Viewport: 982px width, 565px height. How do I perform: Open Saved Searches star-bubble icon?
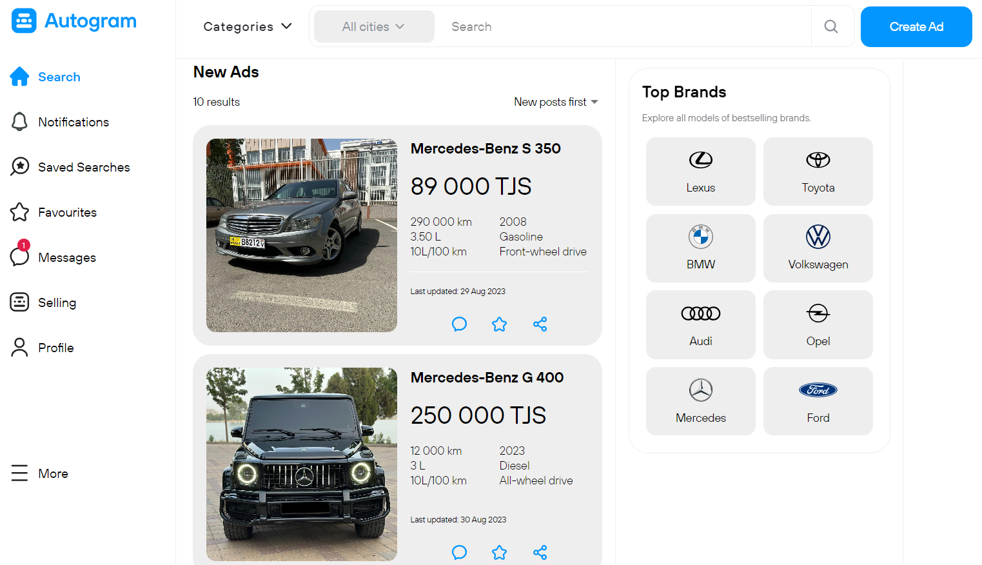[x=20, y=166]
